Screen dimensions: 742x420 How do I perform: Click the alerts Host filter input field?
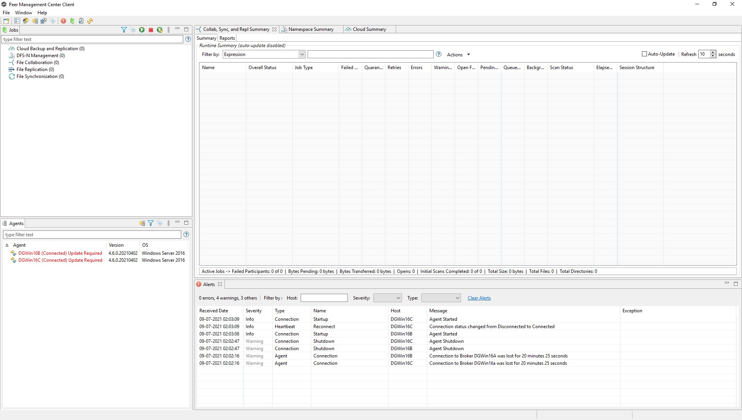324,298
